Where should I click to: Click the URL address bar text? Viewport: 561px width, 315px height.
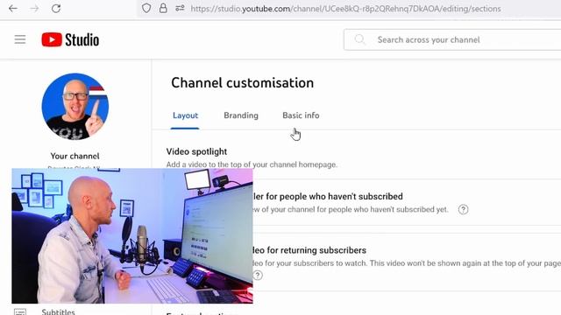[345, 9]
